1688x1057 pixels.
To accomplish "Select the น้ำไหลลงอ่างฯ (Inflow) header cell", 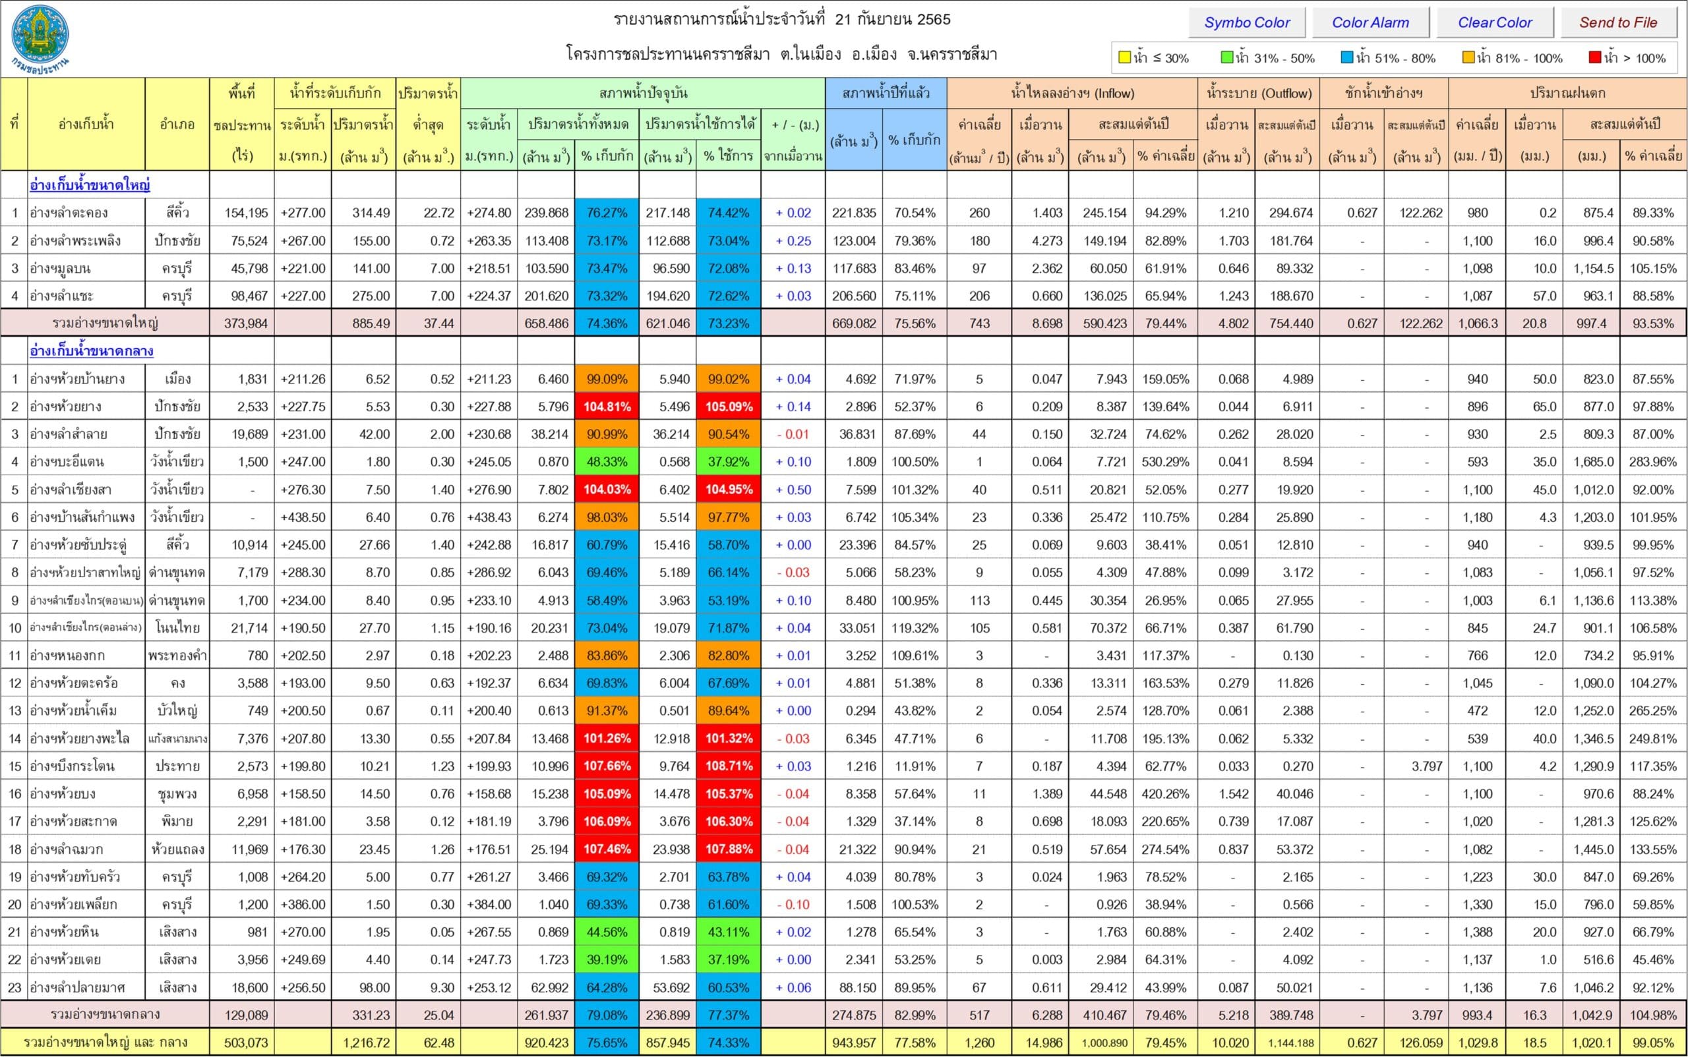I will click(x=1072, y=93).
